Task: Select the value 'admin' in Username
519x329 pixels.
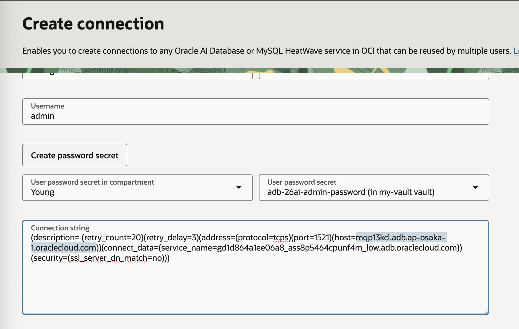Action: point(42,116)
